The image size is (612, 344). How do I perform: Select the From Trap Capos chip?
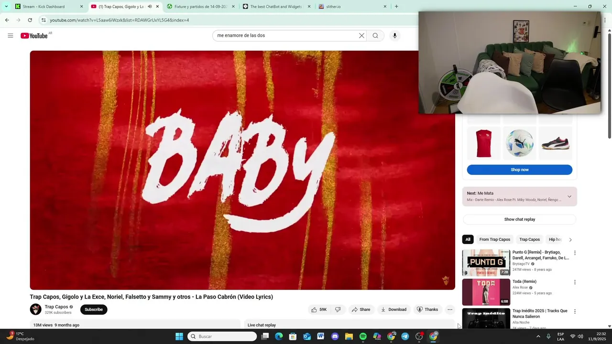pos(495,239)
